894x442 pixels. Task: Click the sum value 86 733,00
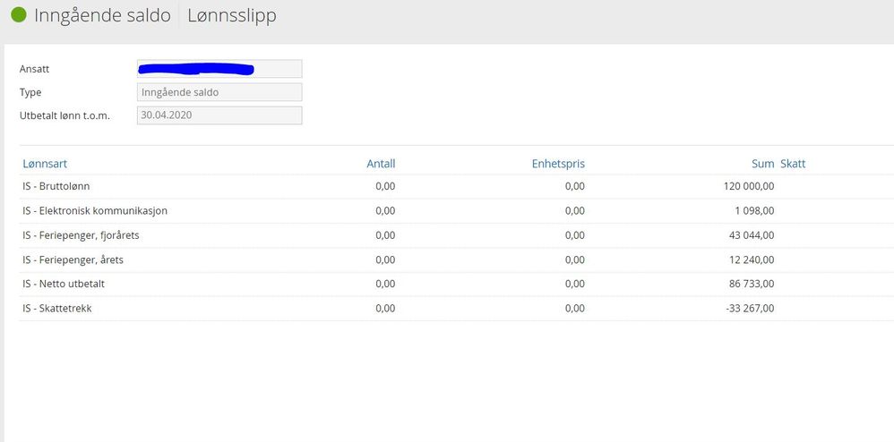pyautogui.click(x=752, y=284)
